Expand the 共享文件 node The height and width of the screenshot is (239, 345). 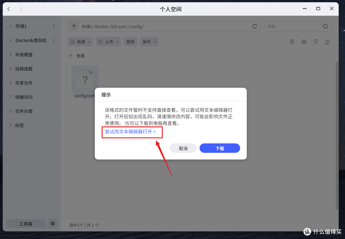point(11,83)
